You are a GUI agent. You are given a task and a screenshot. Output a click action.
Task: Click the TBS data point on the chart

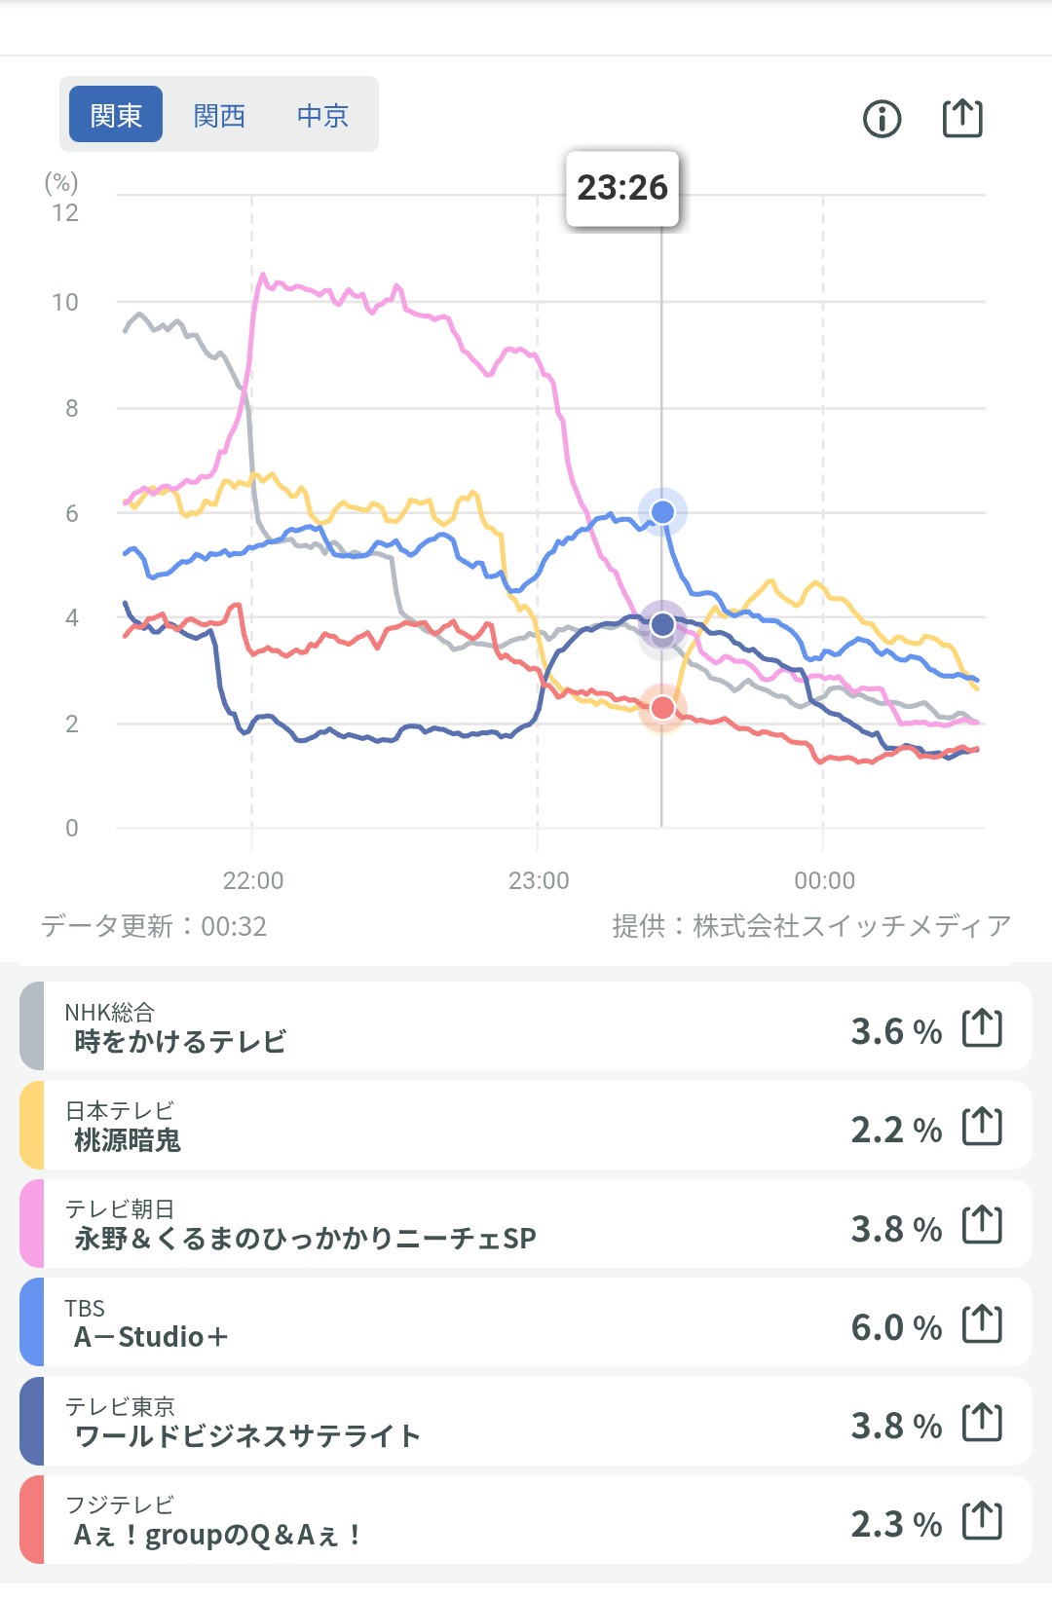click(x=662, y=511)
